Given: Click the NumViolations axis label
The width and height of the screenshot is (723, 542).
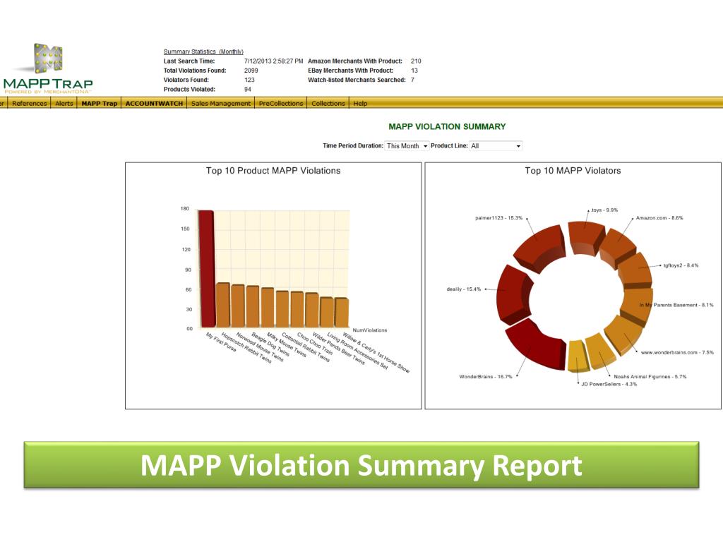Looking at the screenshot, I should coord(370,330).
